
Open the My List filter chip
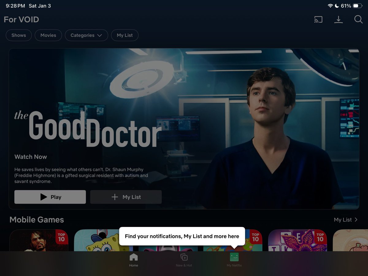click(125, 35)
